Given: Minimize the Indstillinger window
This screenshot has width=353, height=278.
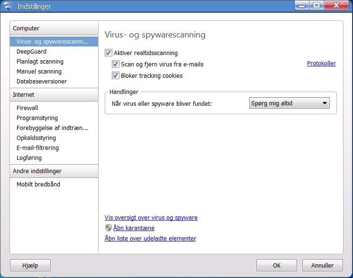Looking at the screenshot, I should 302,5.
